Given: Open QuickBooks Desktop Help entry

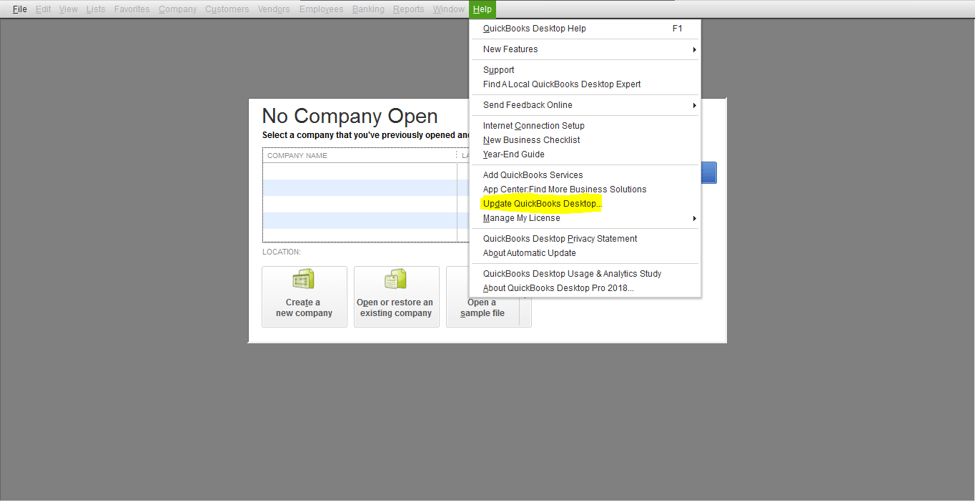Looking at the screenshot, I should coord(585,29).
